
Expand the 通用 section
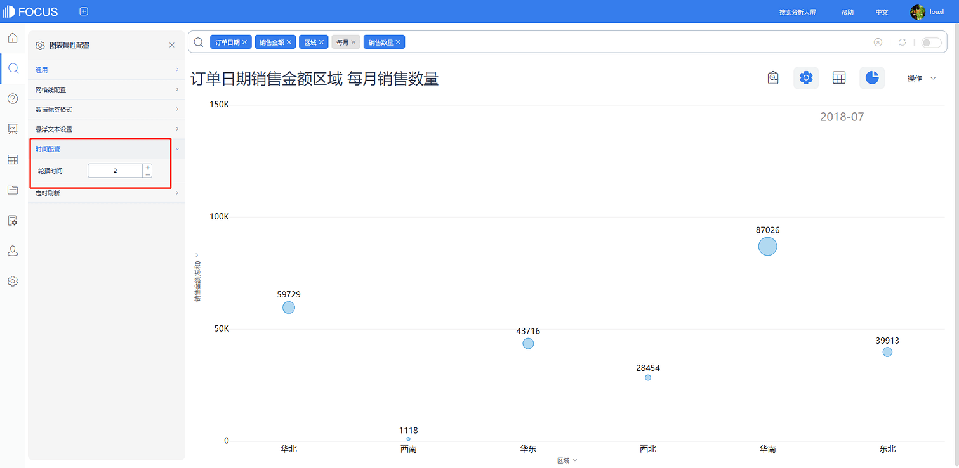(x=107, y=70)
